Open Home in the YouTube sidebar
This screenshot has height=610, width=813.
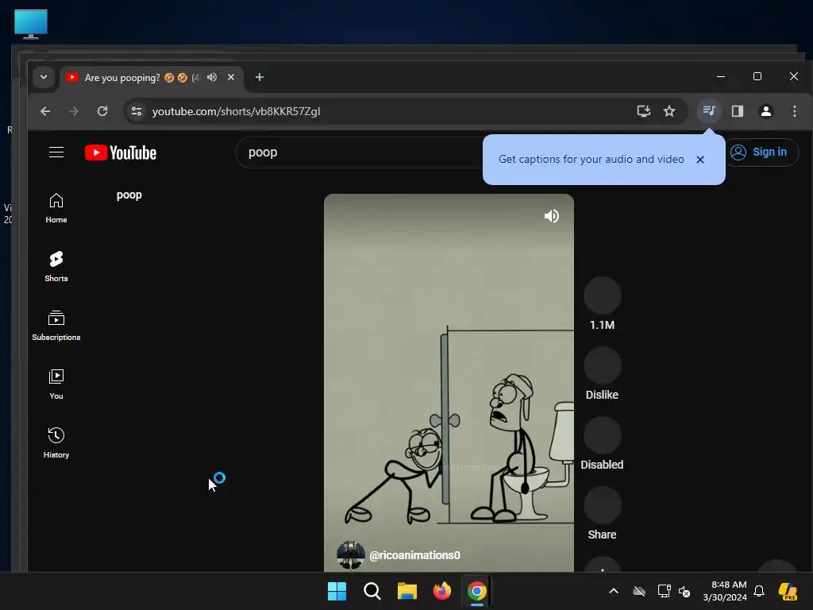click(56, 208)
